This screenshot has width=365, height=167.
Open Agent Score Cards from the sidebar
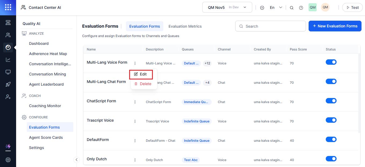point(46,137)
